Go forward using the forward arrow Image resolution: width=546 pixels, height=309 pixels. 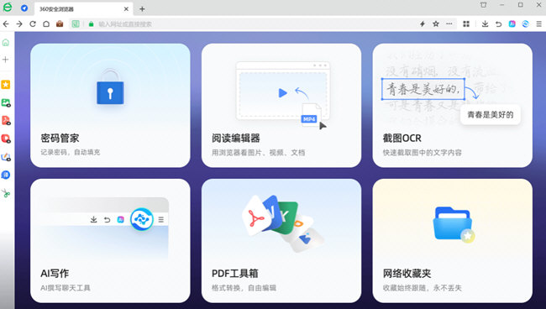(x=19, y=24)
